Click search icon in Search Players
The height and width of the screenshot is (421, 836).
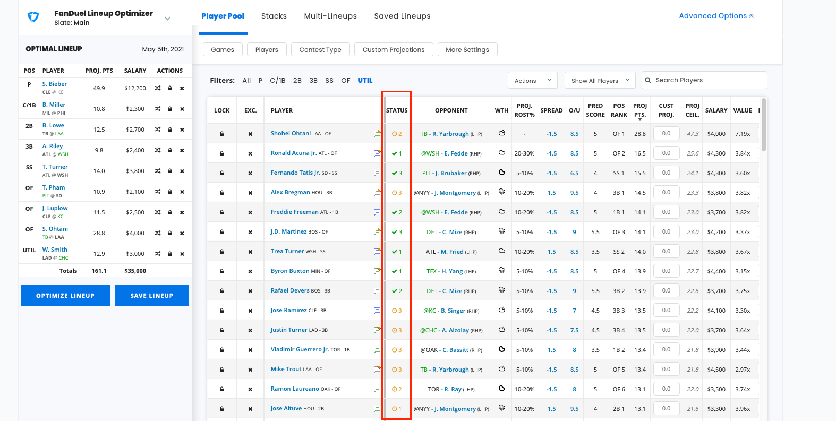coord(648,80)
